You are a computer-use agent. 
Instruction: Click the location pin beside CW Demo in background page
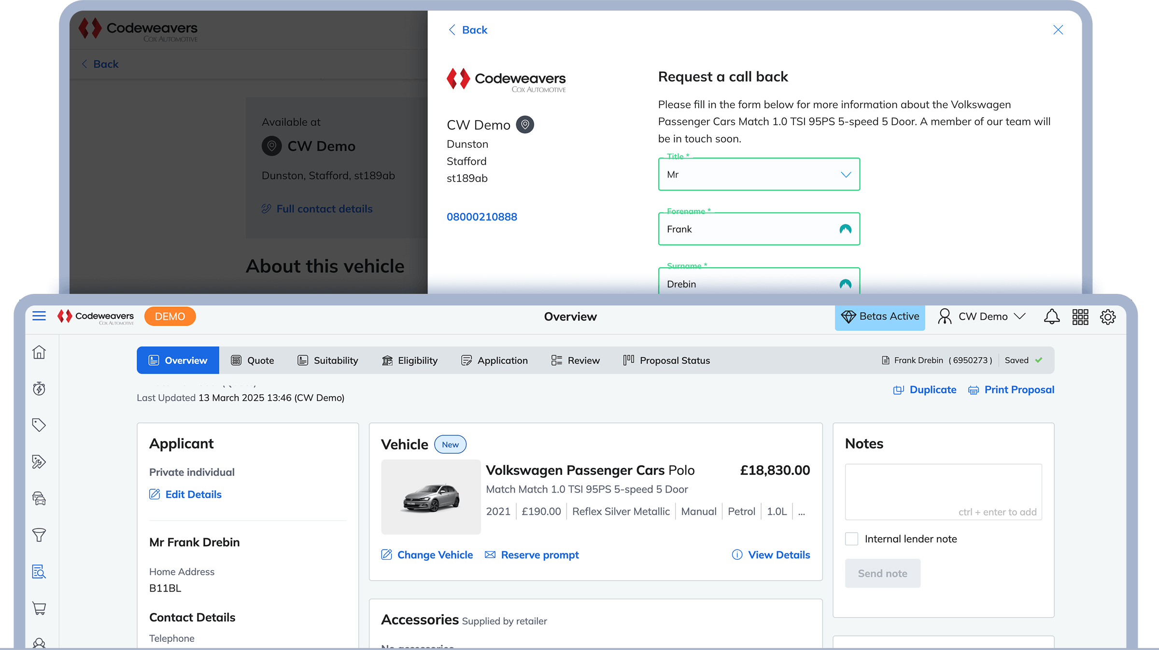pyautogui.click(x=272, y=146)
